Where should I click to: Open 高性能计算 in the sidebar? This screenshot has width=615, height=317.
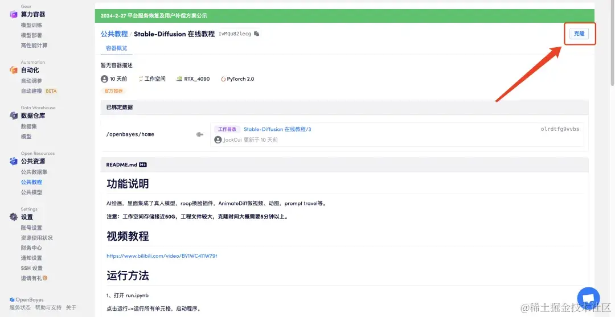tap(34, 46)
